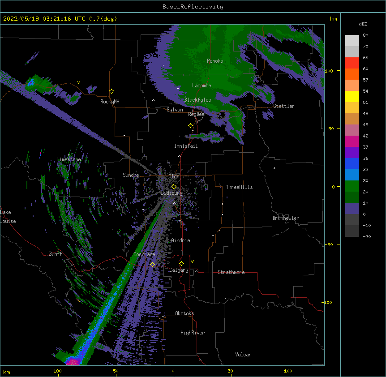
Task: Click the dBZ legend heading
Action: (x=363, y=24)
